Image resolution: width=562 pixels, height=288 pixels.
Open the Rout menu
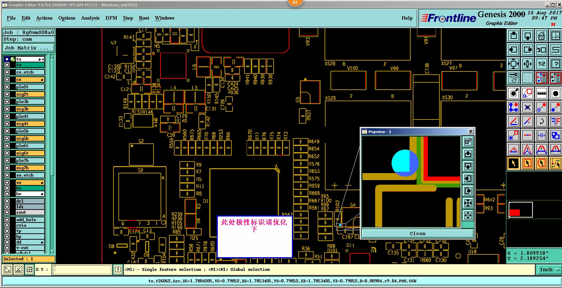[x=144, y=18]
